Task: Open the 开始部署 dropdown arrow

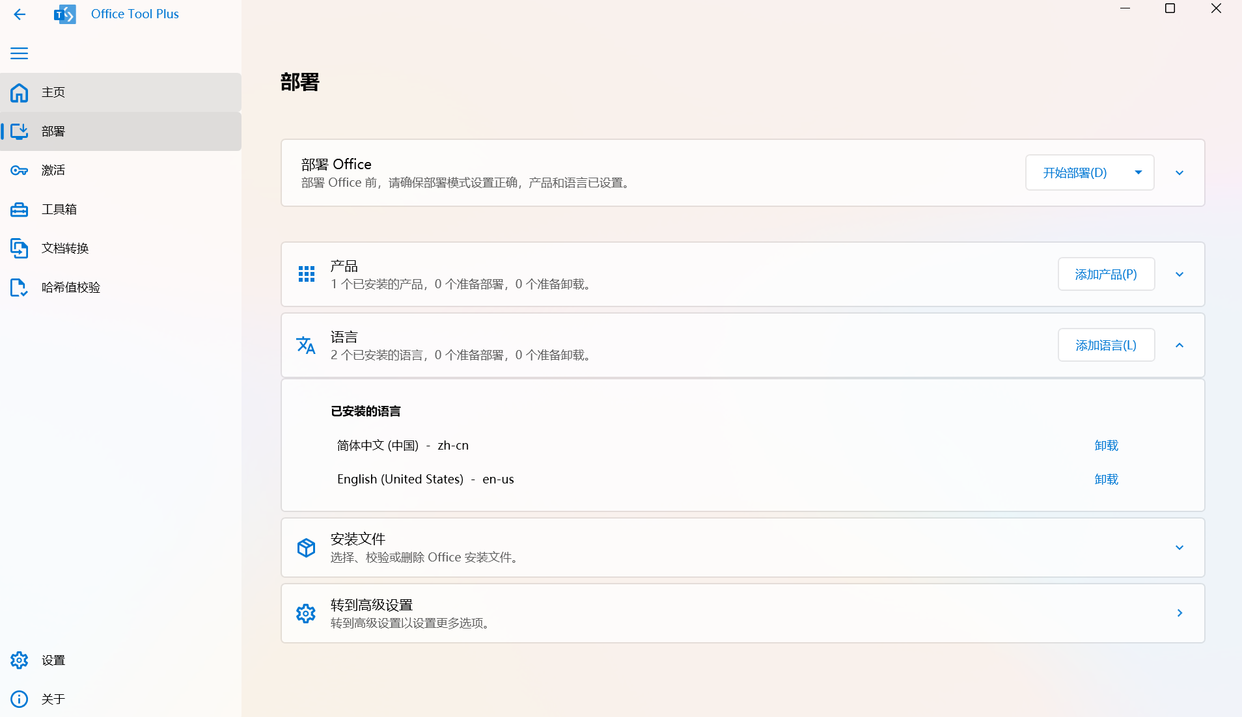Action: pos(1138,172)
